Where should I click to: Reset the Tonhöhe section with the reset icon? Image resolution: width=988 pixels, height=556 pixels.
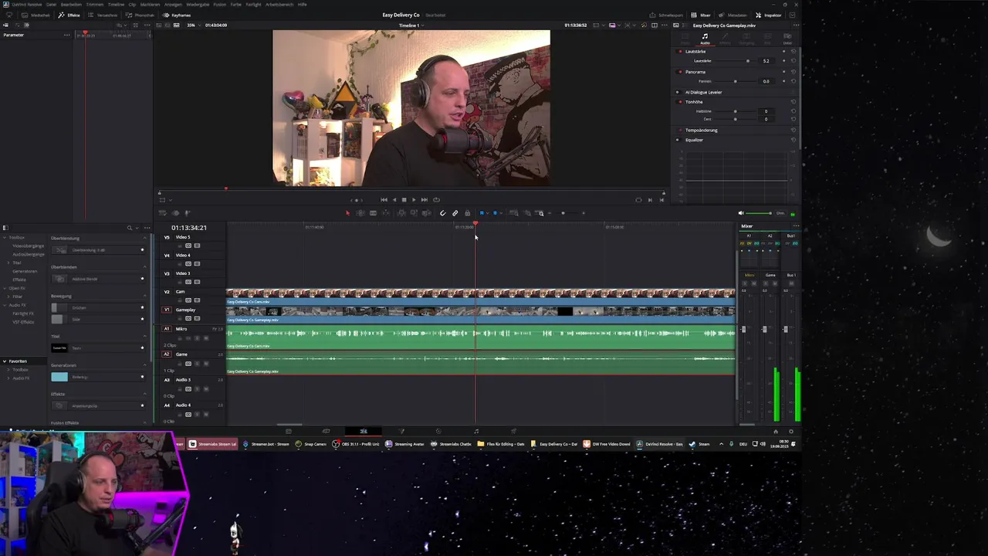tap(793, 102)
